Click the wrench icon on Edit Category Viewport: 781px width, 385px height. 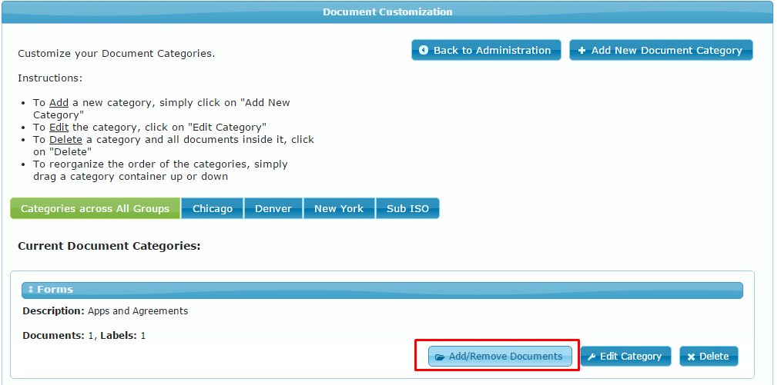click(592, 357)
